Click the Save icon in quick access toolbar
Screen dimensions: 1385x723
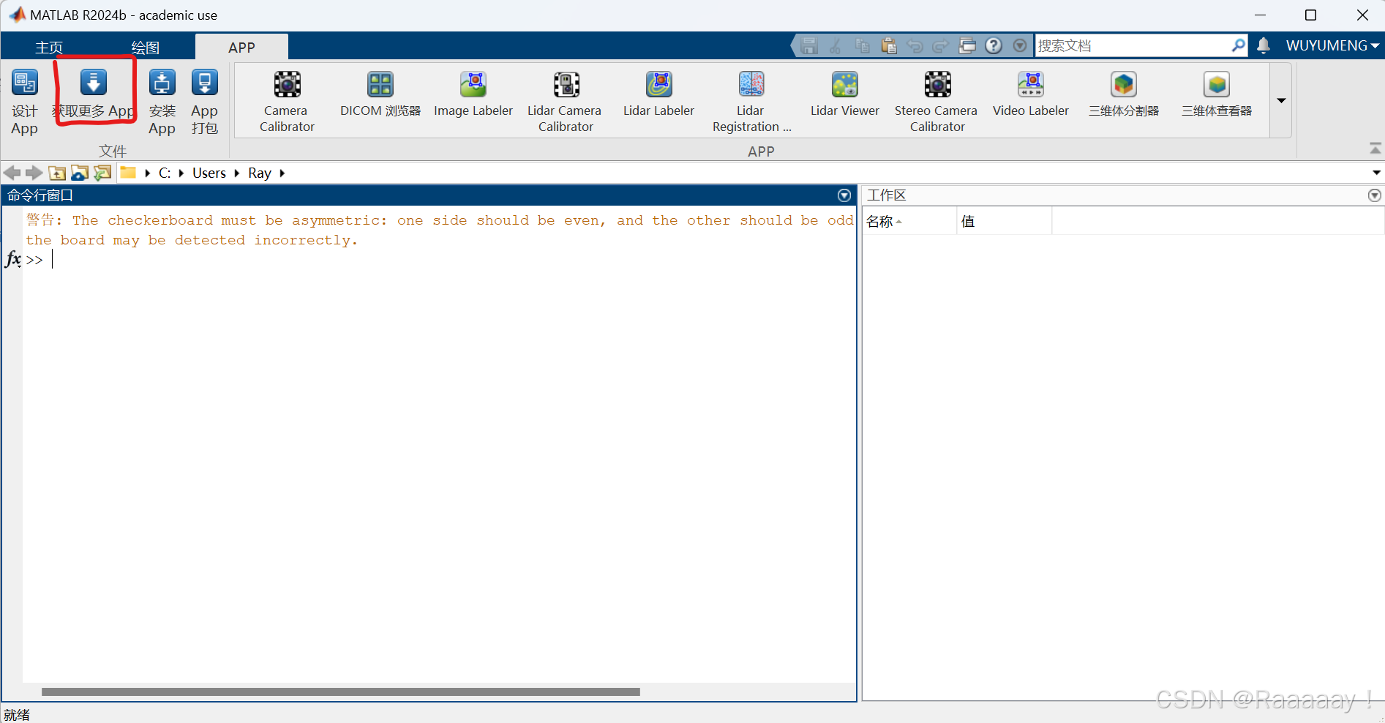809,45
